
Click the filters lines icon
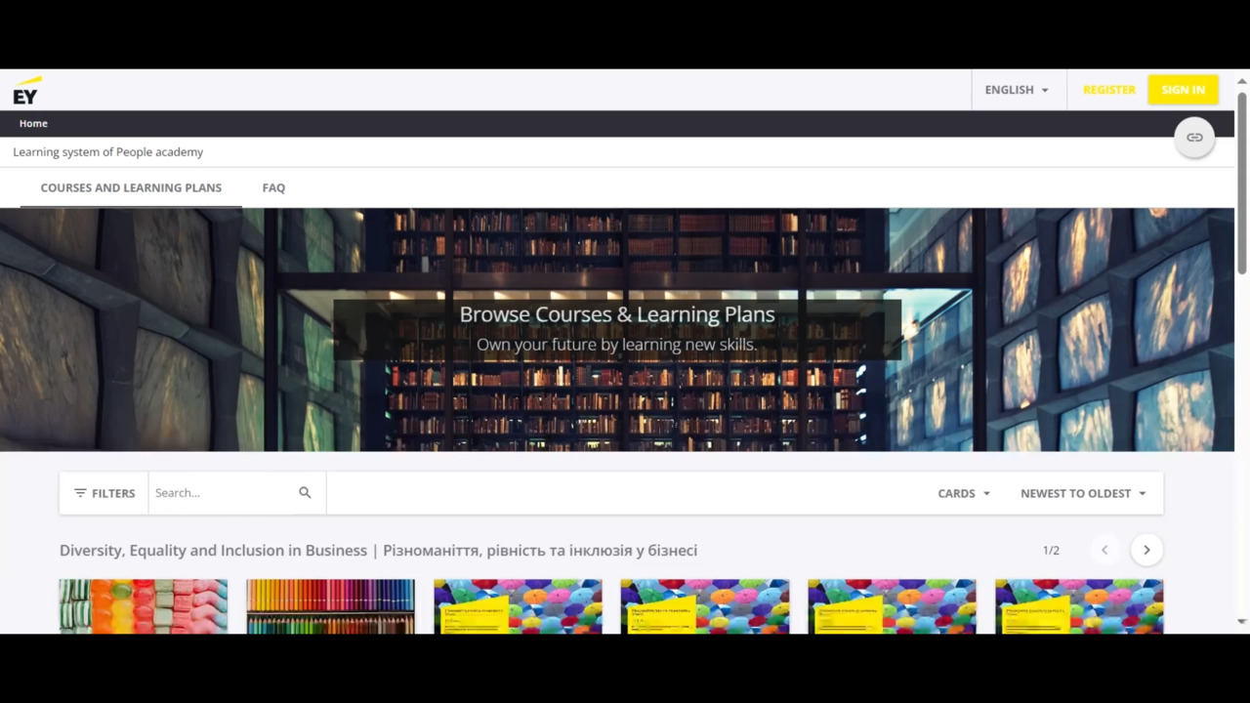(x=80, y=493)
